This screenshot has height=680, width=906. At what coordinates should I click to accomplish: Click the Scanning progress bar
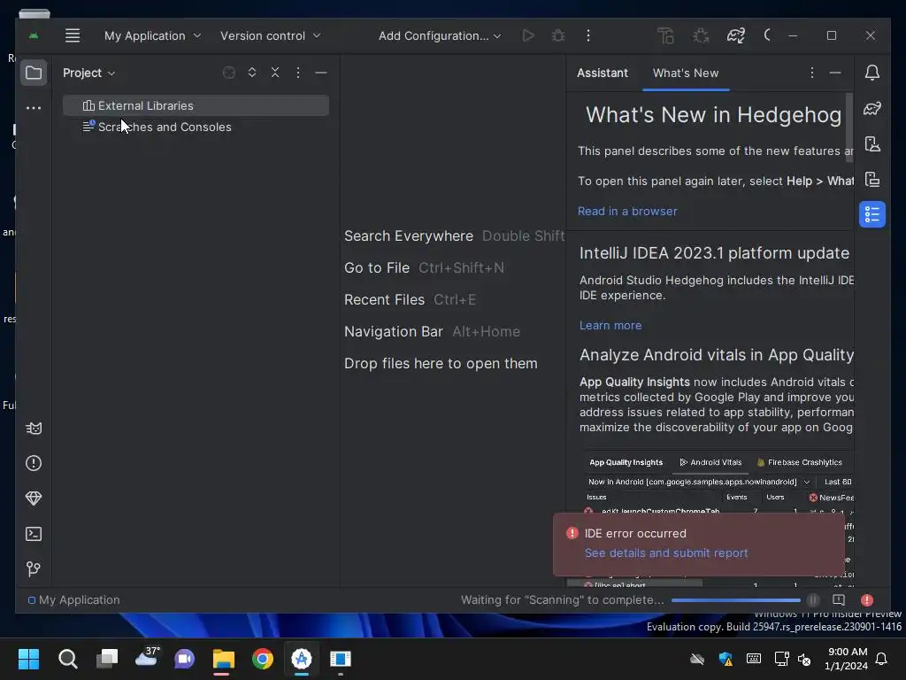coord(735,600)
